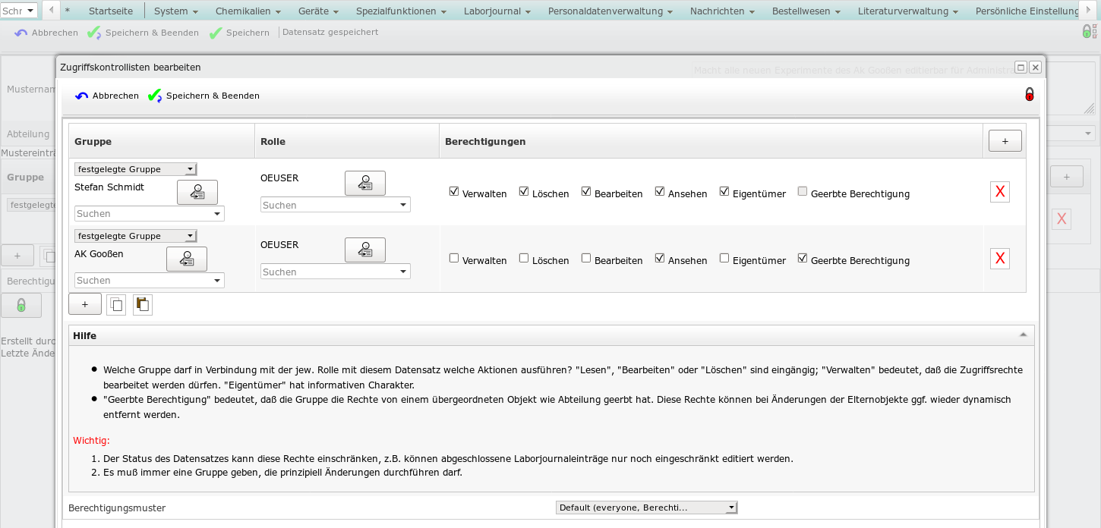Click user picker icon beside Stefan Schmidt

coord(197,193)
